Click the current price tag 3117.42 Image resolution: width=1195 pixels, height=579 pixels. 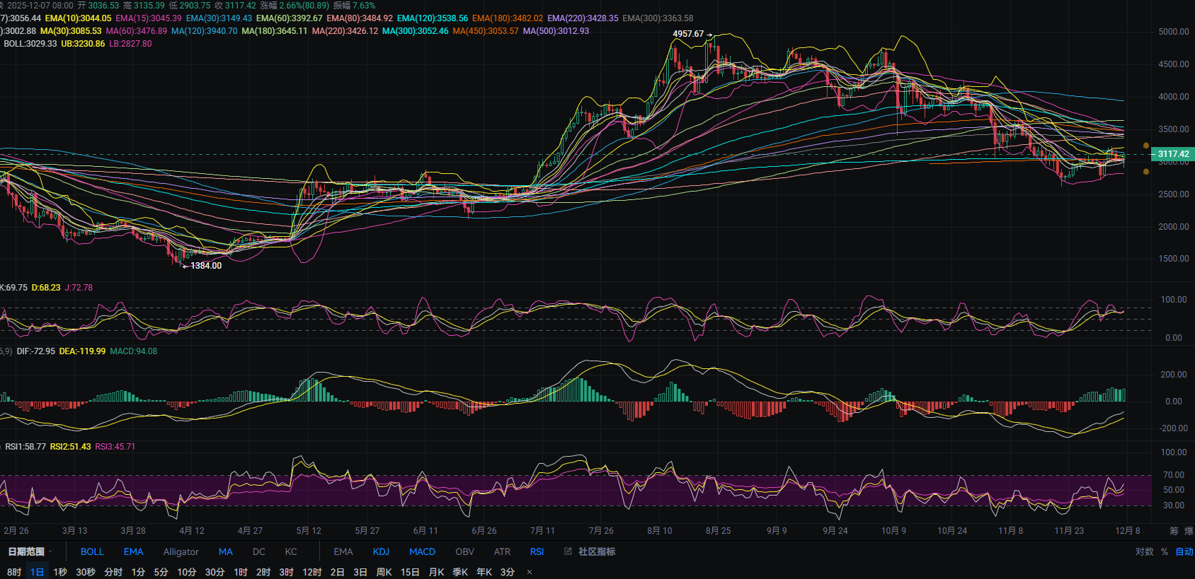pos(1172,154)
